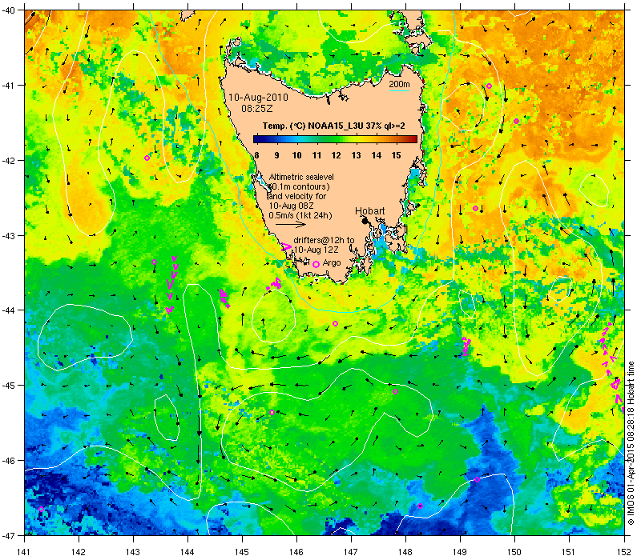This screenshot has height=560, width=641.
Task: Click the '0.5m/s (1kt 24h)' text
Action: 300,215
